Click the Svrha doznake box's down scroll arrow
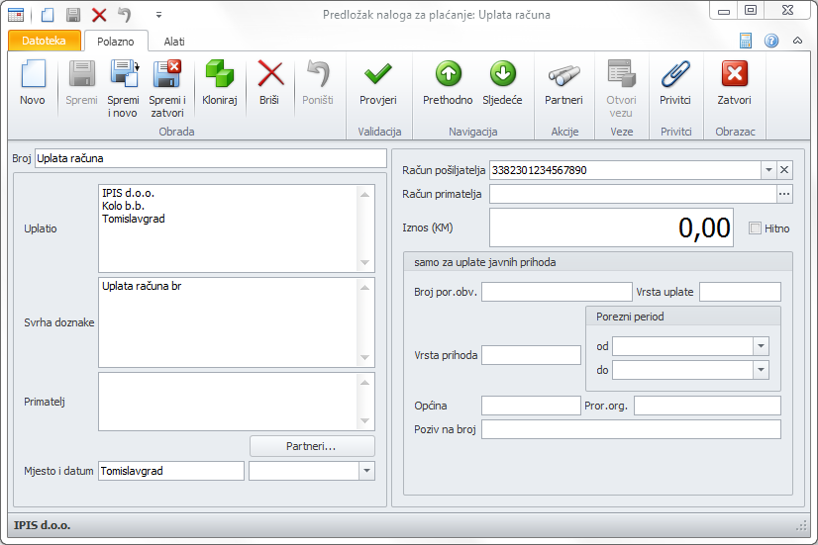This screenshot has width=818, height=545. pos(364,357)
